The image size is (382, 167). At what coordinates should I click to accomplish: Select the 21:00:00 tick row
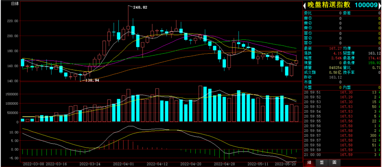coord(342,155)
